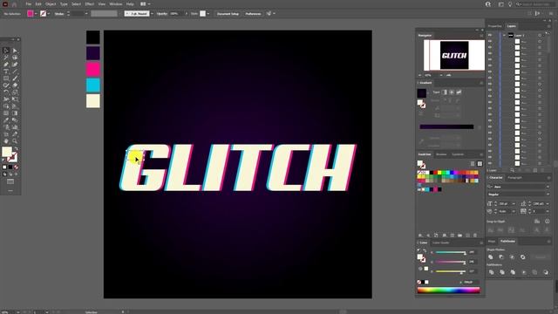This screenshot has width=558, height=314.
Task: Open the Window menu
Action: pos(116,3)
